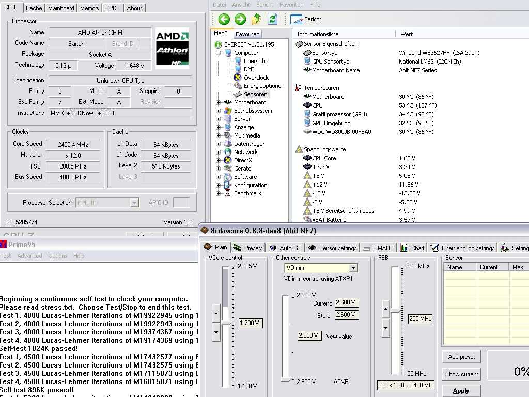This screenshot has height=397, width=529.
Task: Click the Add preset button
Action: [461, 357]
